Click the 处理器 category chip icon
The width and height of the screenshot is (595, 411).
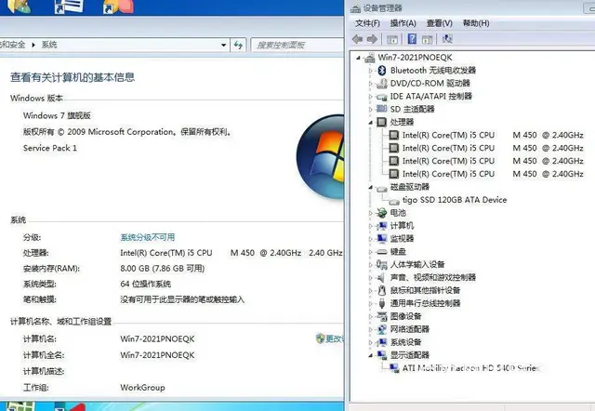(x=382, y=122)
